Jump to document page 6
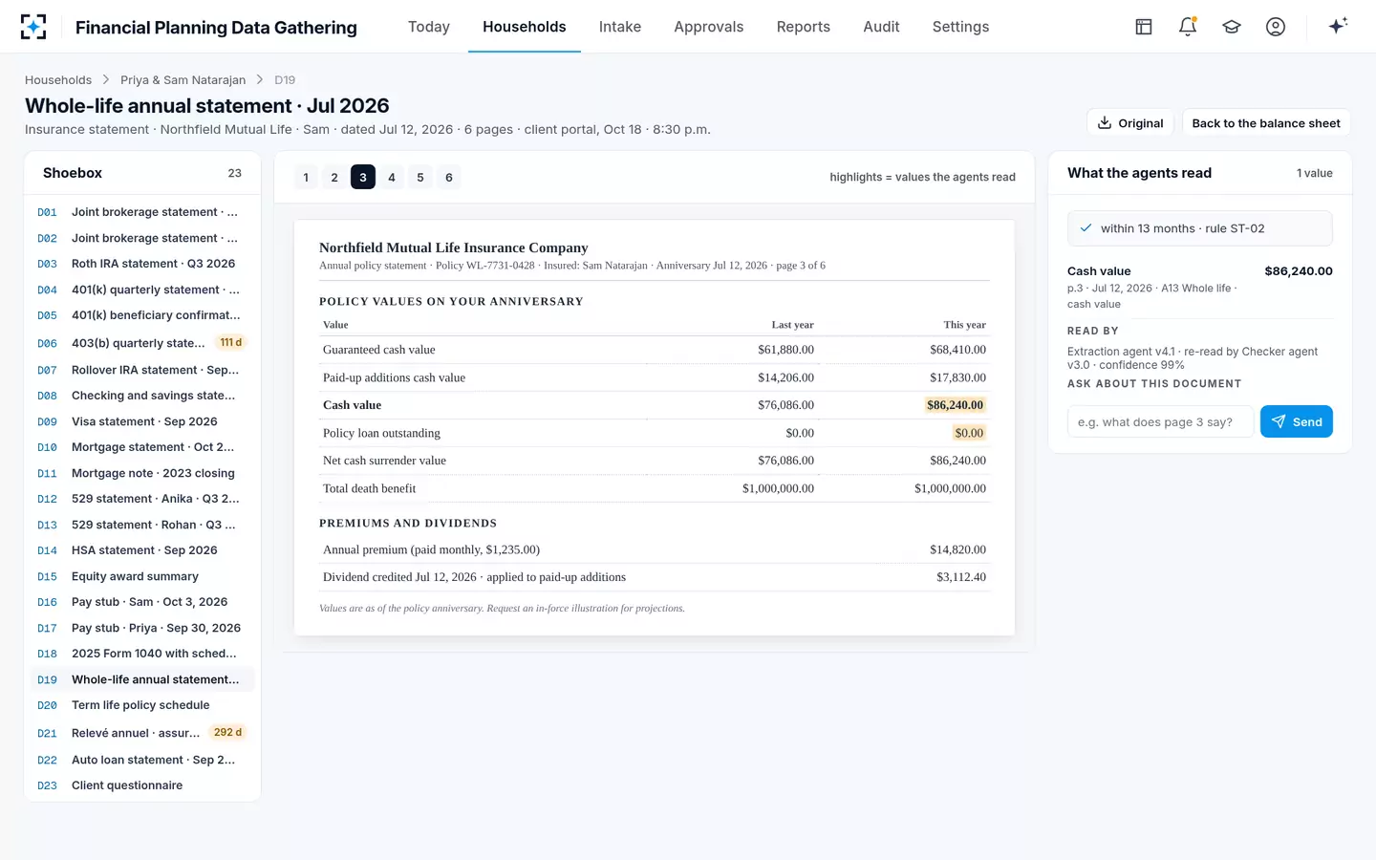Screen dimensions: 1376x860 (449, 177)
